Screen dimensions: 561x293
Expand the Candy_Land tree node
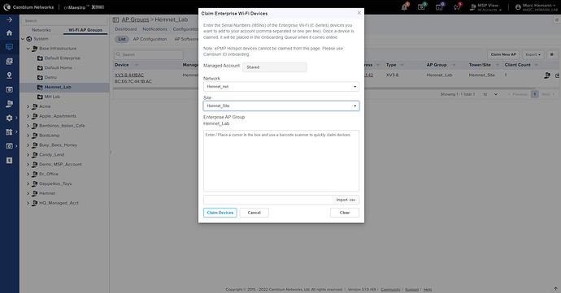[x=28, y=155]
